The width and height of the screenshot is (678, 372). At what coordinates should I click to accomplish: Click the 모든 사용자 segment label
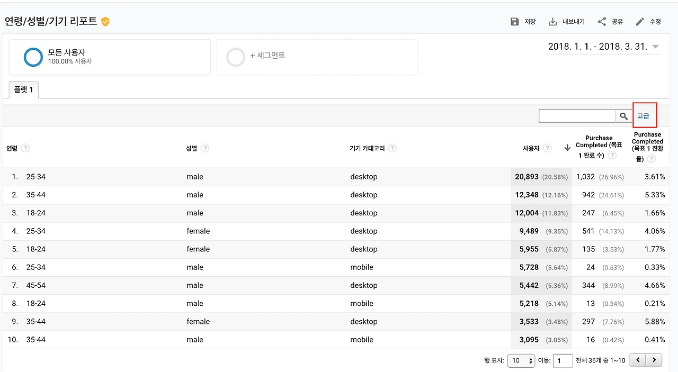pos(67,52)
